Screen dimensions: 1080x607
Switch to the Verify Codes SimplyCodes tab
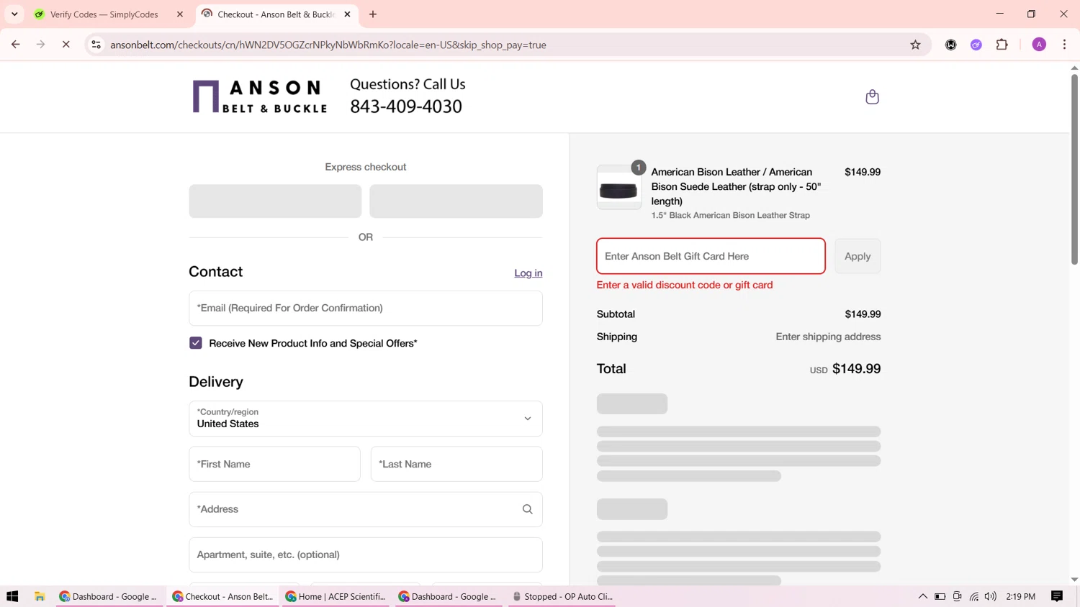[108, 14]
